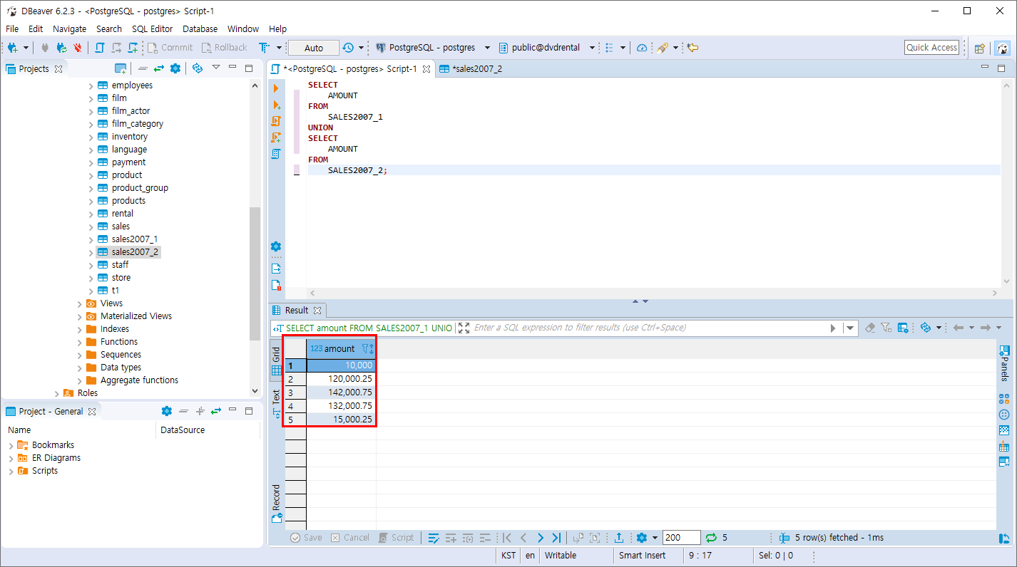The width and height of the screenshot is (1017, 567).
Task: Select the Script-1 editor tab
Action: point(350,69)
